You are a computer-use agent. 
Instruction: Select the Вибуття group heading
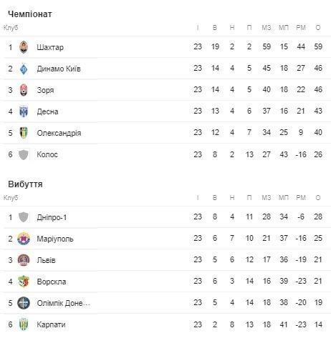(25, 184)
